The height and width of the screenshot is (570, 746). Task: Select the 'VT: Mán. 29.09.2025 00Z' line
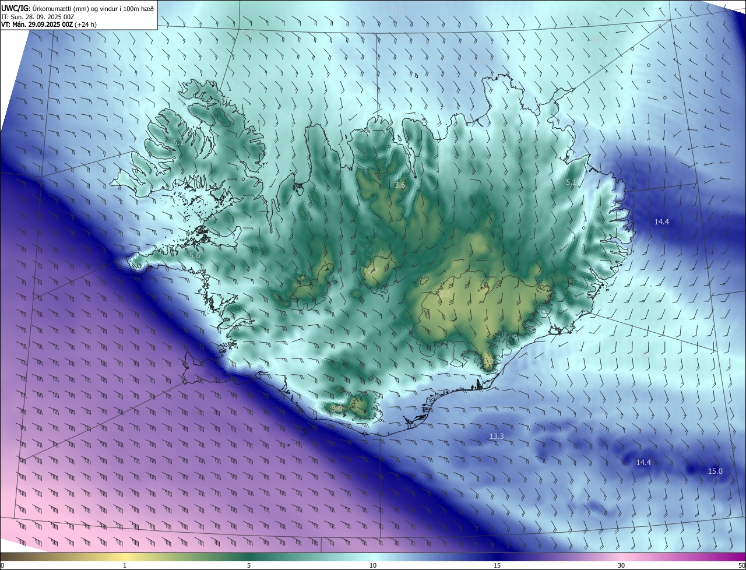pyautogui.click(x=37, y=24)
